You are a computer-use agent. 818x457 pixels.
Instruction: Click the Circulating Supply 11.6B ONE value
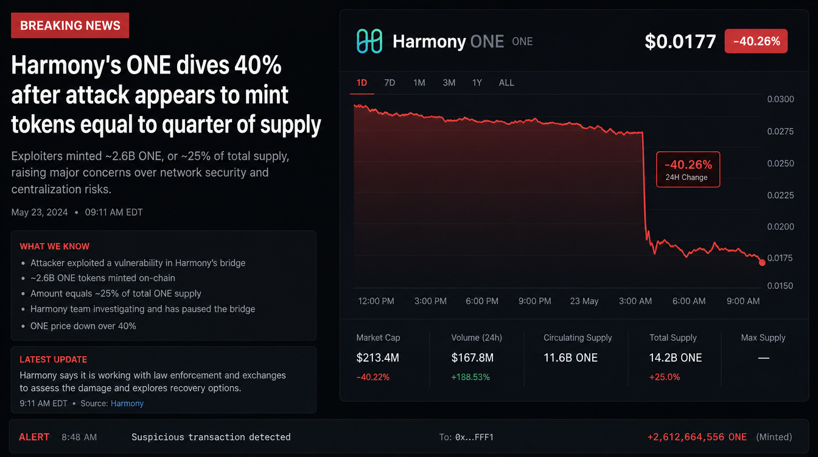pos(571,357)
